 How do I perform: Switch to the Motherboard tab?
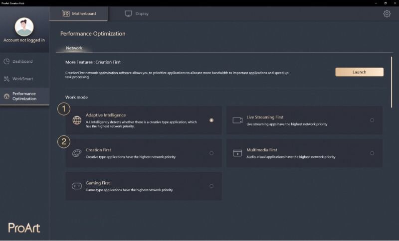(78, 14)
